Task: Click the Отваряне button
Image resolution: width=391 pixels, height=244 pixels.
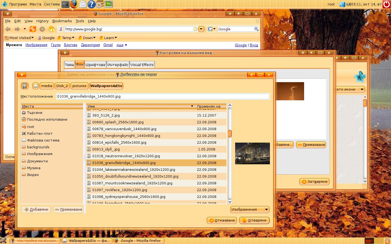Action: coord(254,220)
